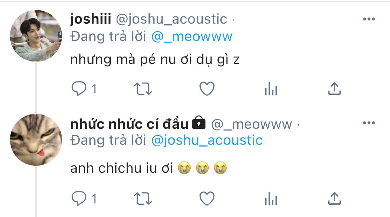This screenshot has height=217, width=390.
Task: View analytics of @_meowww's tweet
Action: [271, 198]
